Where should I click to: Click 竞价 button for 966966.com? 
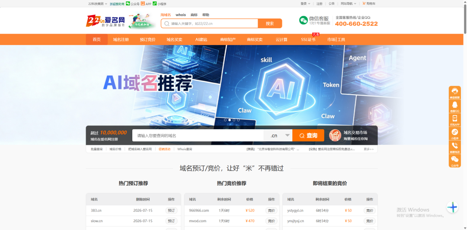[x=271, y=211]
